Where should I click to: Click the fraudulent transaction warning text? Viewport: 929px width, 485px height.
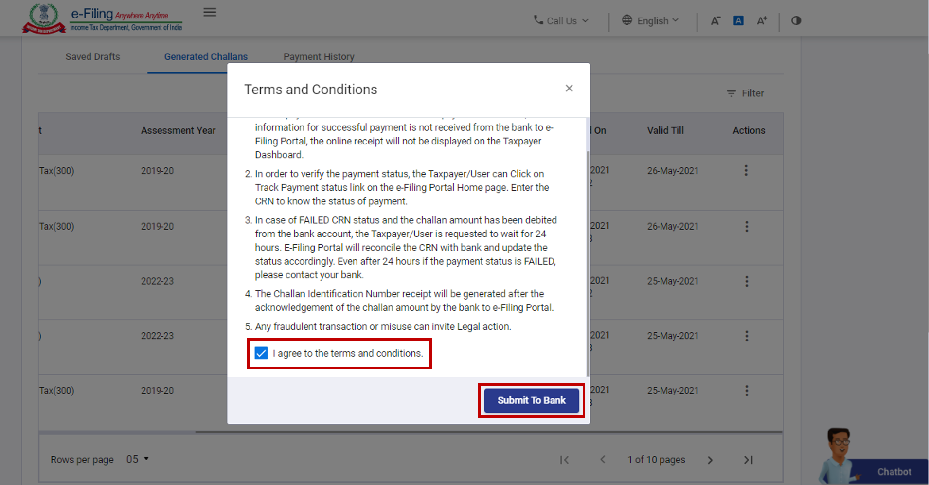click(x=383, y=326)
